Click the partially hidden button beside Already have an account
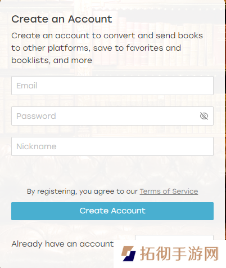This screenshot has height=268, width=226. pyautogui.click(x=174, y=237)
